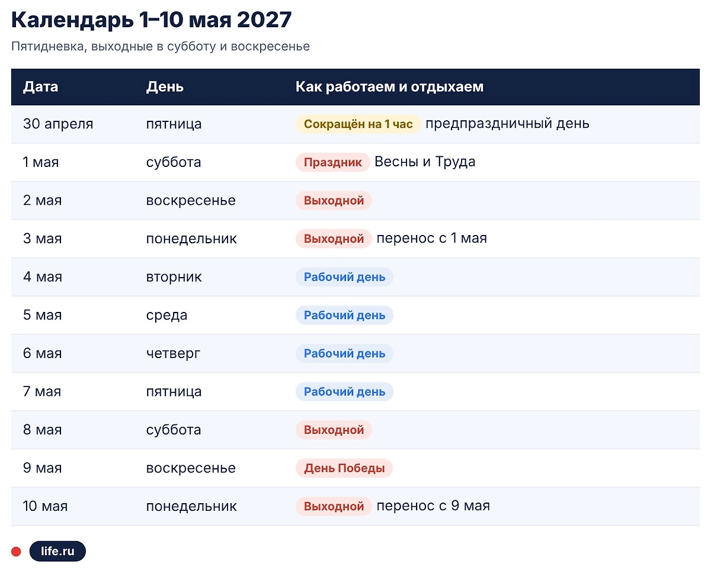Click the "четверг" day cell
The width and height of the screenshot is (711, 573).
click(x=174, y=353)
